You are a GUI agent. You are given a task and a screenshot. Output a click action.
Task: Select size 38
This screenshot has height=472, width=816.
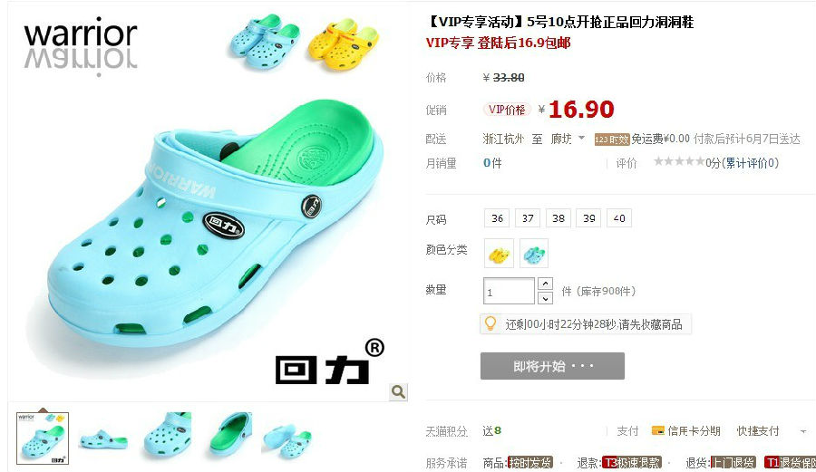559,217
